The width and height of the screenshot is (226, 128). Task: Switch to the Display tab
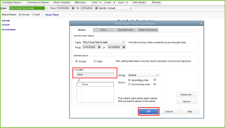click(82, 30)
